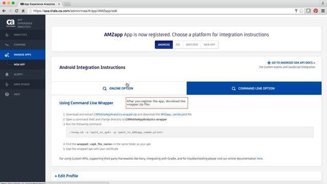Click the Android SDK docs icon

click(269, 62)
